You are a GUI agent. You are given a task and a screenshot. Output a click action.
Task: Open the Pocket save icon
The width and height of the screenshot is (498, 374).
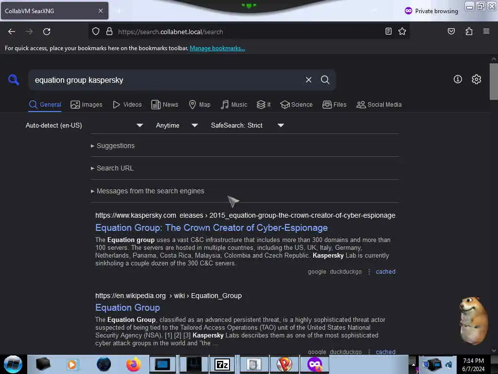coord(451,31)
